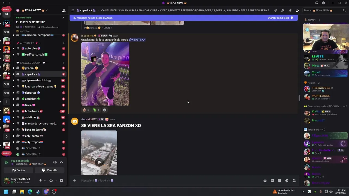Add reaction with 8 count
Viewport: 349px width, 196px height.
click(x=86, y=110)
